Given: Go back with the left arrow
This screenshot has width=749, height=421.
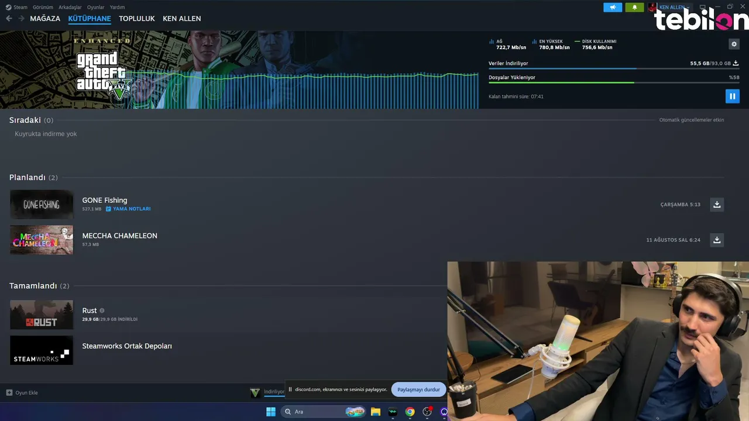Looking at the screenshot, I should [x=9, y=19].
